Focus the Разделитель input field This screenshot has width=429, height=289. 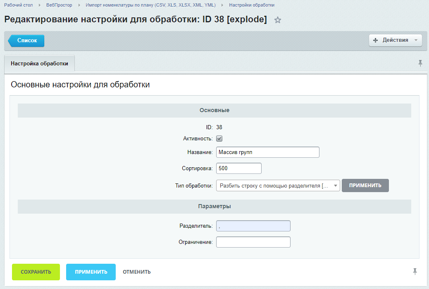click(x=253, y=226)
